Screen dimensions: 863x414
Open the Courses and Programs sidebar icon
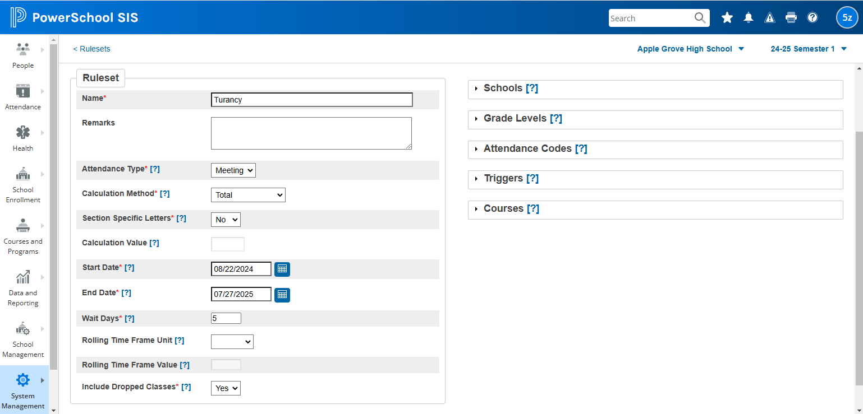tap(23, 225)
